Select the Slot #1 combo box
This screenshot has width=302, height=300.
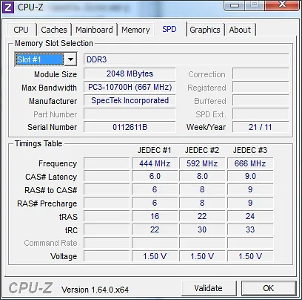coord(46,59)
